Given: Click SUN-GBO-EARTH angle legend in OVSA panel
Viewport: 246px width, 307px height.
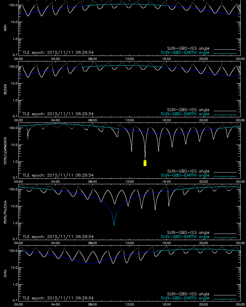Looking at the screenshot, I should [x=185, y=298].
